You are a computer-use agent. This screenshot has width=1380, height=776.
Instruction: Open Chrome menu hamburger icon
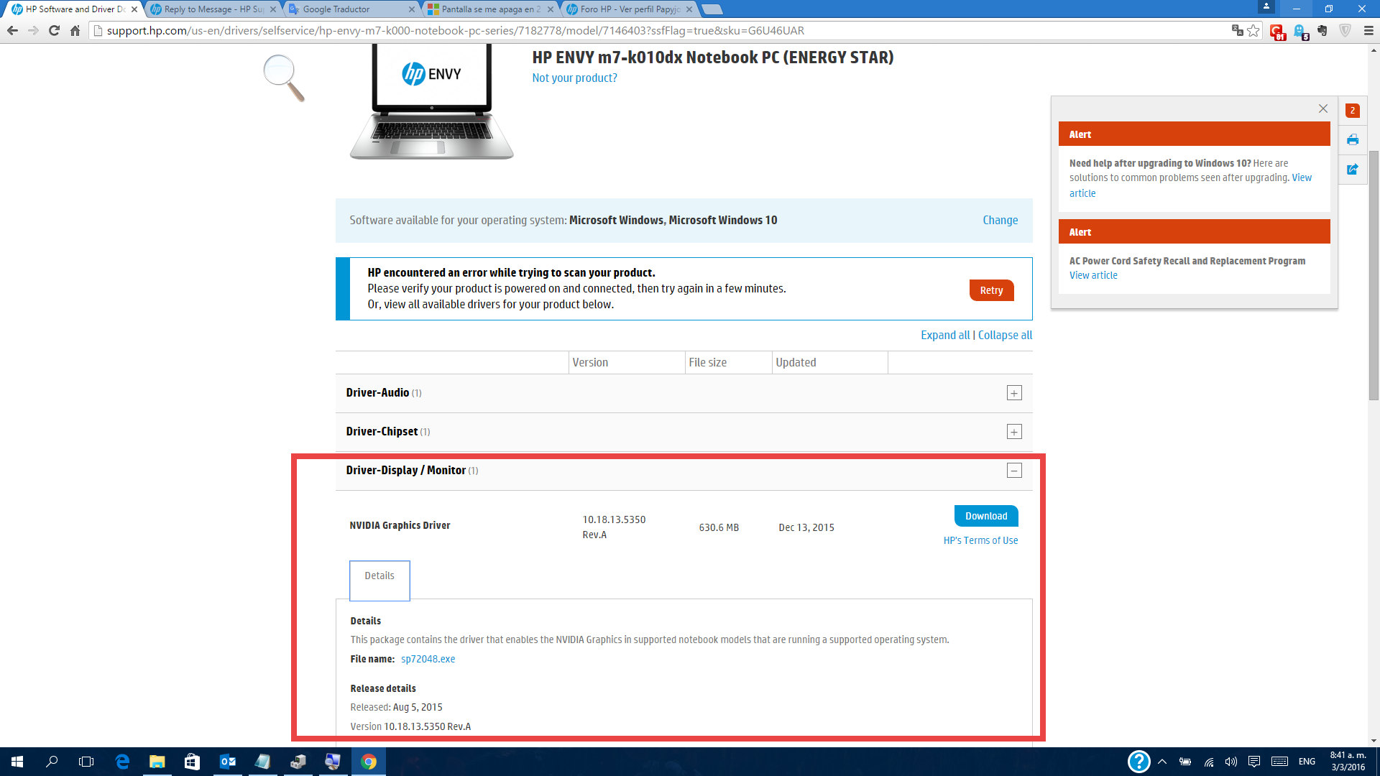coord(1368,30)
